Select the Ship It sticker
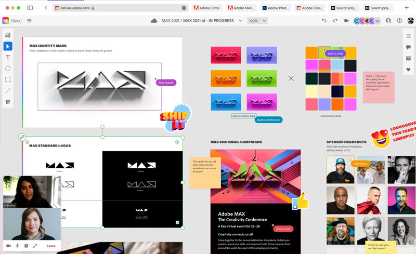The width and height of the screenshot is (416, 254). 176,118
